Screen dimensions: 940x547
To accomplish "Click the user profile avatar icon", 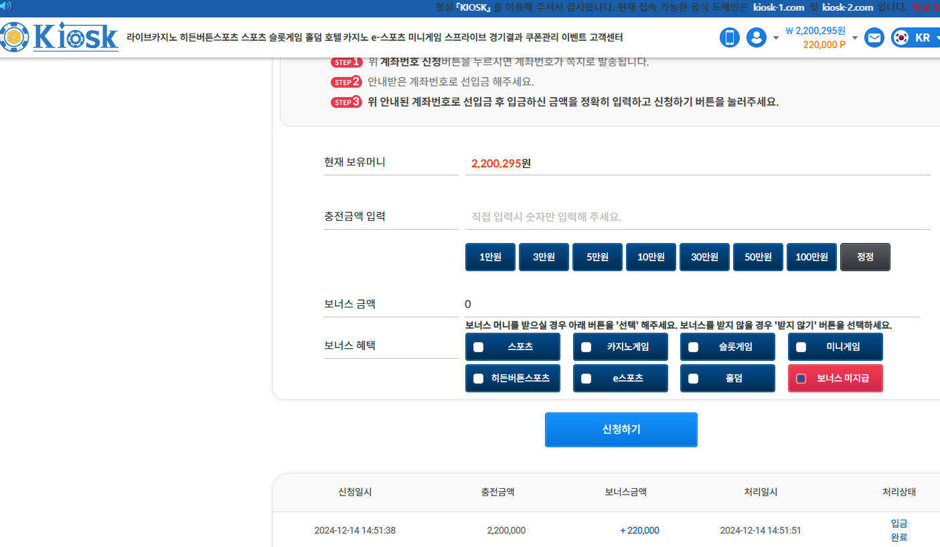I will pos(757,37).
